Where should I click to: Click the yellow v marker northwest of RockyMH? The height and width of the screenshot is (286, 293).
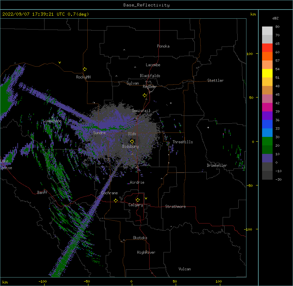click(59, 62)
